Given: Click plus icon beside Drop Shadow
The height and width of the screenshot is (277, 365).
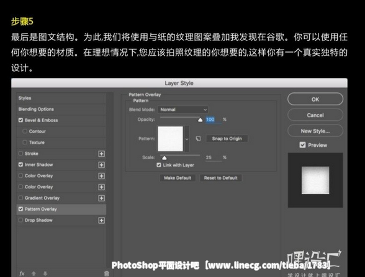Looking at the screenshot, I should click(102, 221).
